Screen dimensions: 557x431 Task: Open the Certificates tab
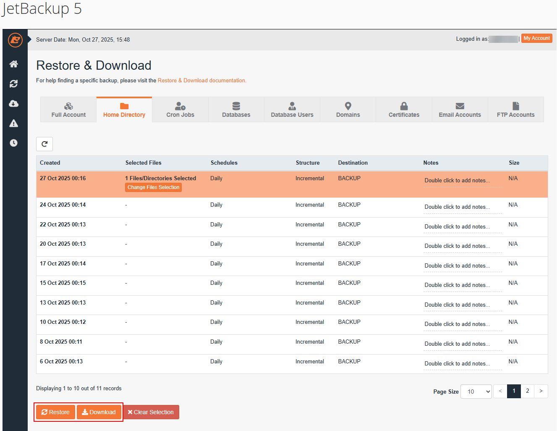click(404, 110)
